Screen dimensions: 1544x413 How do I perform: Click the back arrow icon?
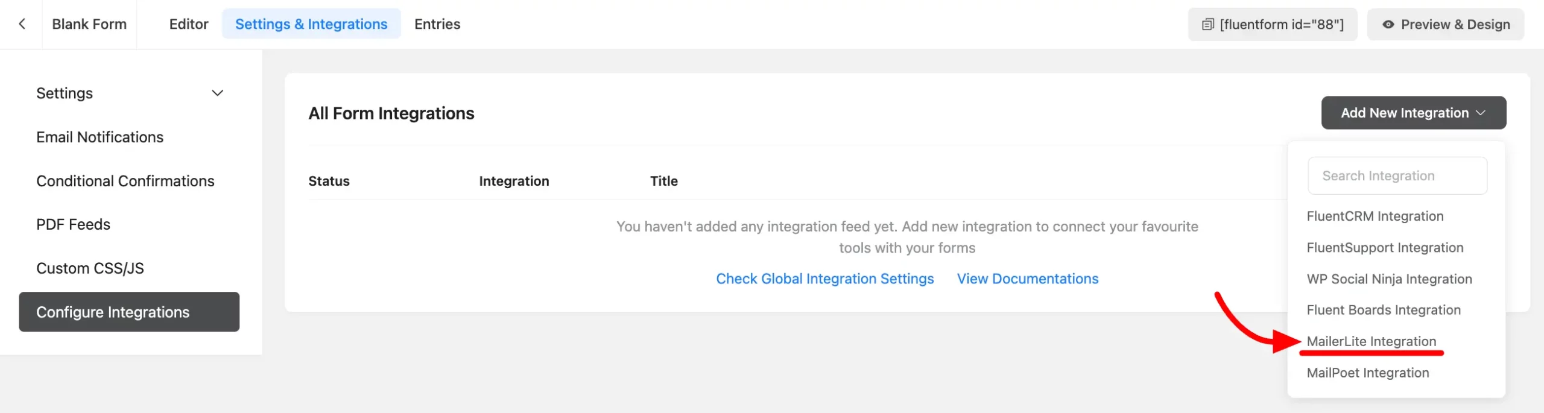22,24
